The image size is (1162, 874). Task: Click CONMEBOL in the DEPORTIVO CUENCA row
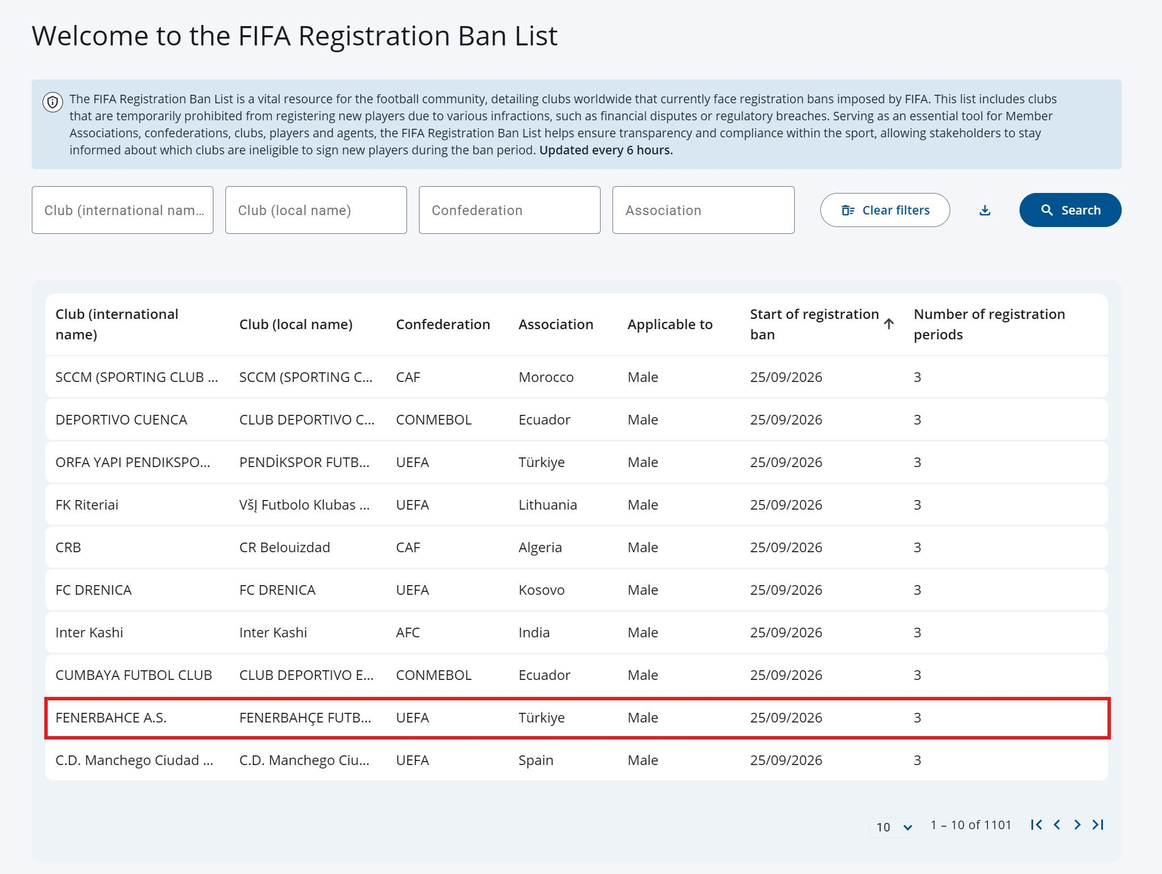(434, 419)
